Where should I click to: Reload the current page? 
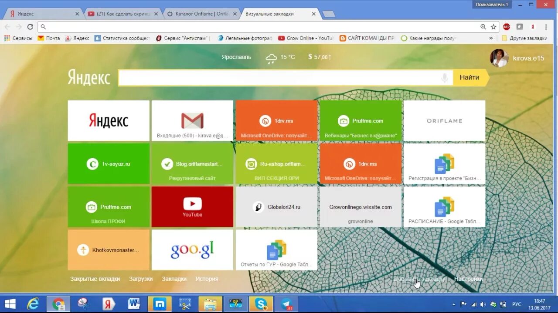30,27
